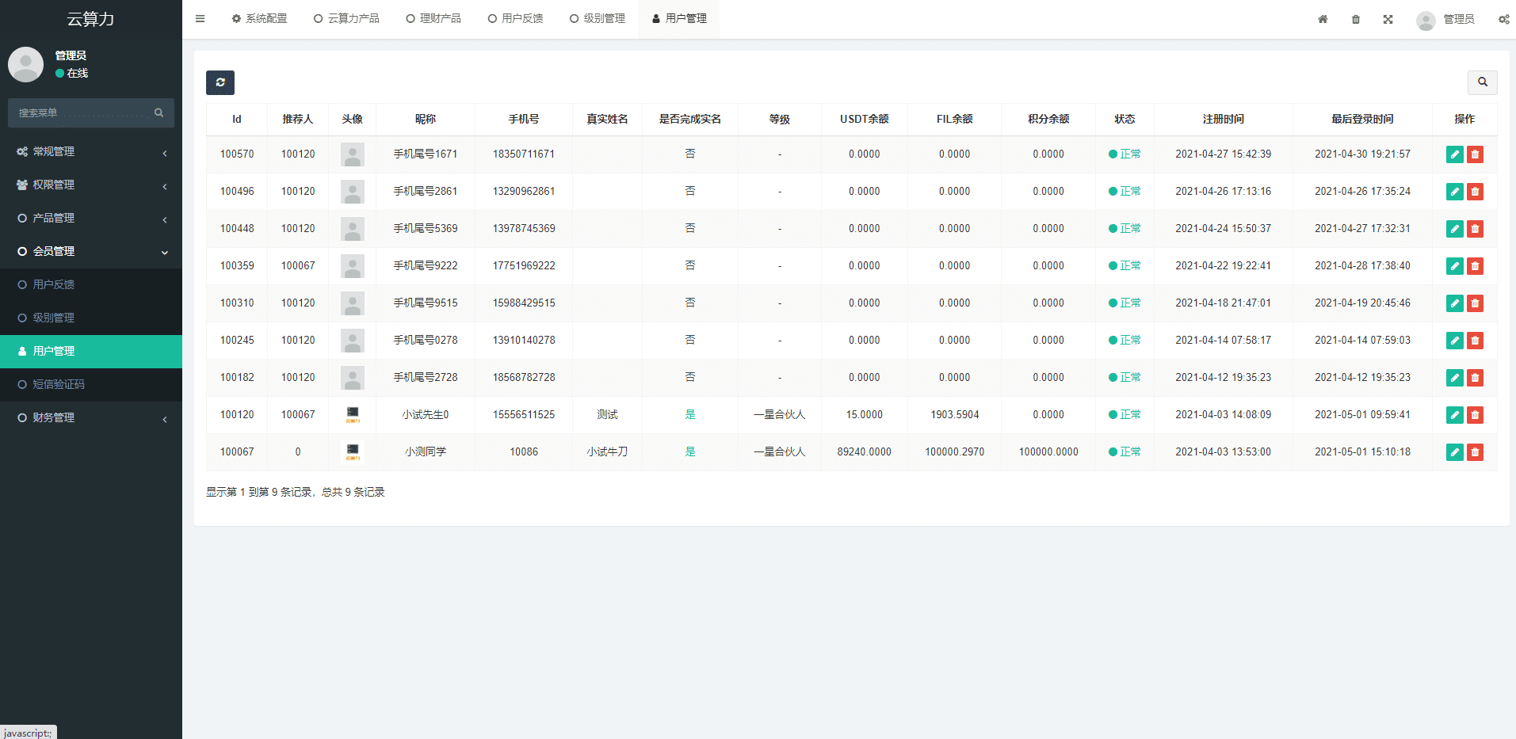The image size is (1516, 739).
Task: Open 短信验证码 in the sidebar
Action: (x=59, y=385)
